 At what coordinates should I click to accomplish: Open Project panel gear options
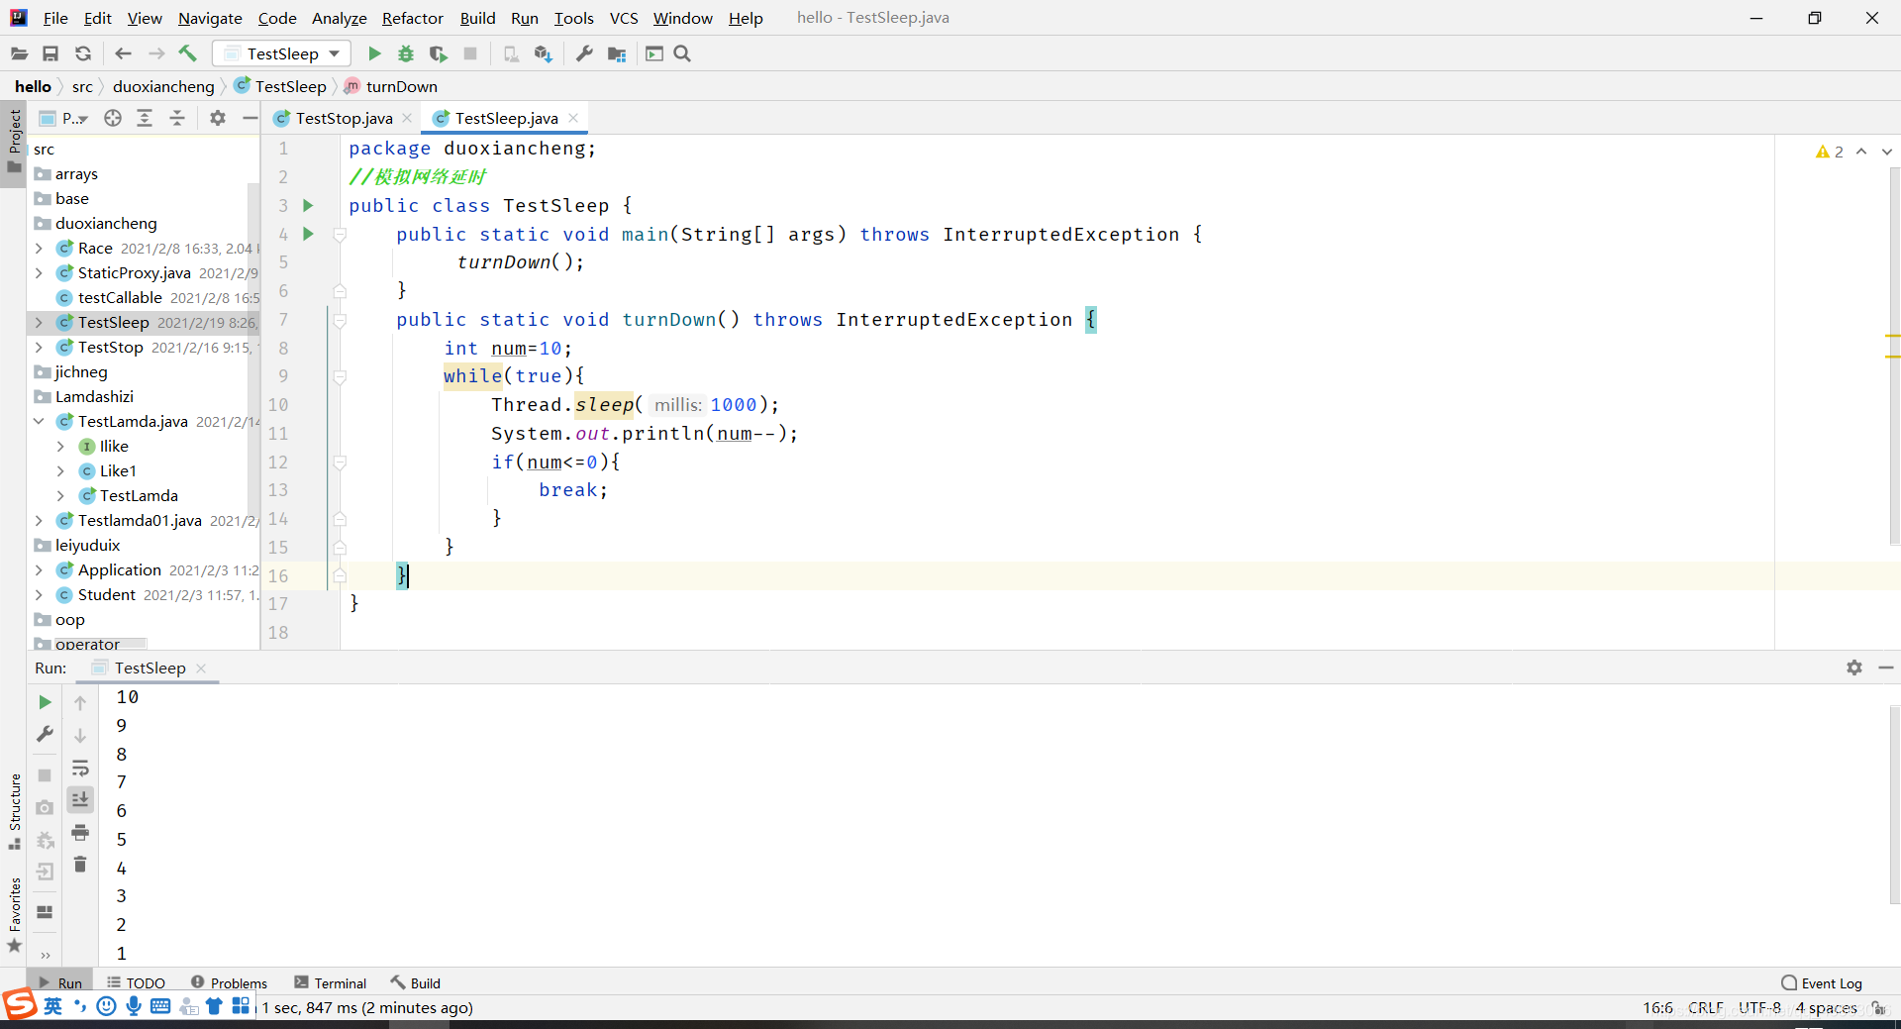[218, 118]
